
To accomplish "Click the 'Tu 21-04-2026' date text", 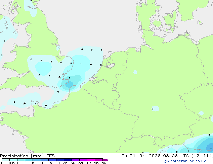I will 141,156.
